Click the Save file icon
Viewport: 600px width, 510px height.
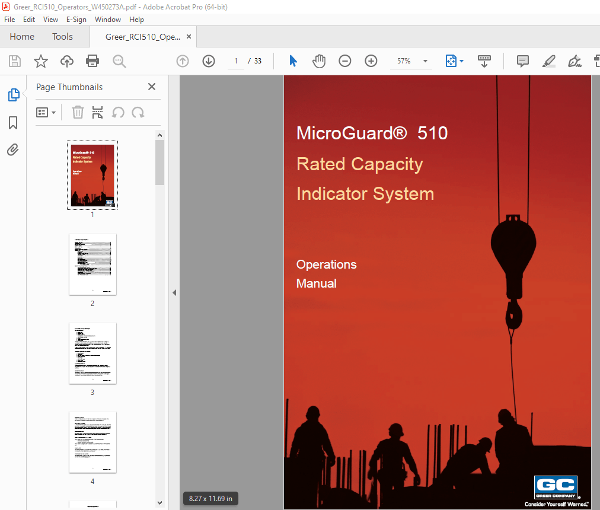point(14,60)
